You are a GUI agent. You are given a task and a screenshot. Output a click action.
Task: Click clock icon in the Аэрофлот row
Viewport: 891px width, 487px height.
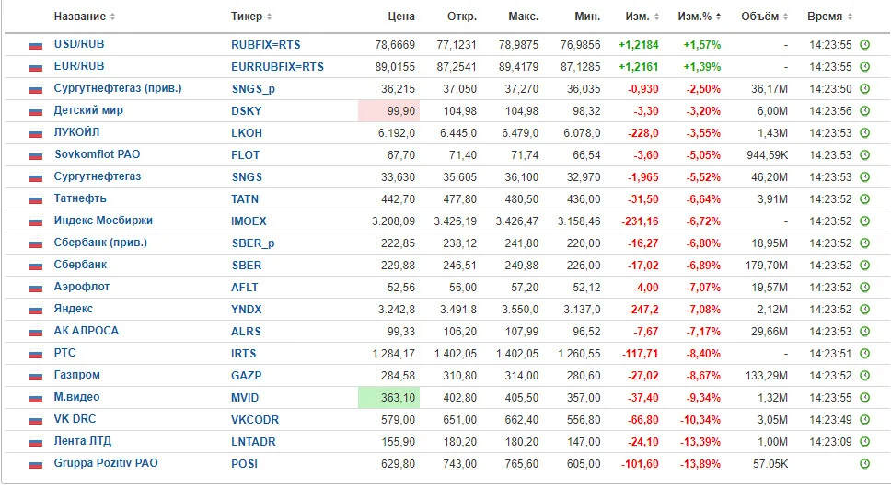click(864, 287)
